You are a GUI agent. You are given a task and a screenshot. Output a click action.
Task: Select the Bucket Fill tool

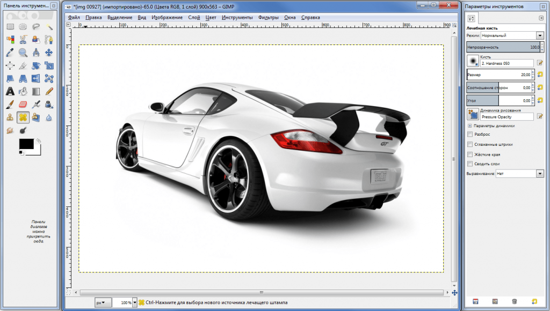(23, 92)
